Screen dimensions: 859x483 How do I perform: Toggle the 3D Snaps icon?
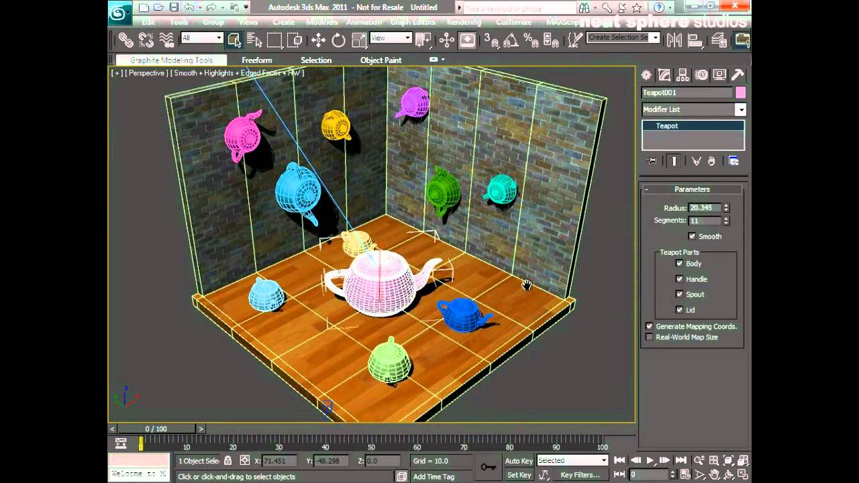pyautogui.click(x=491, y=40)
